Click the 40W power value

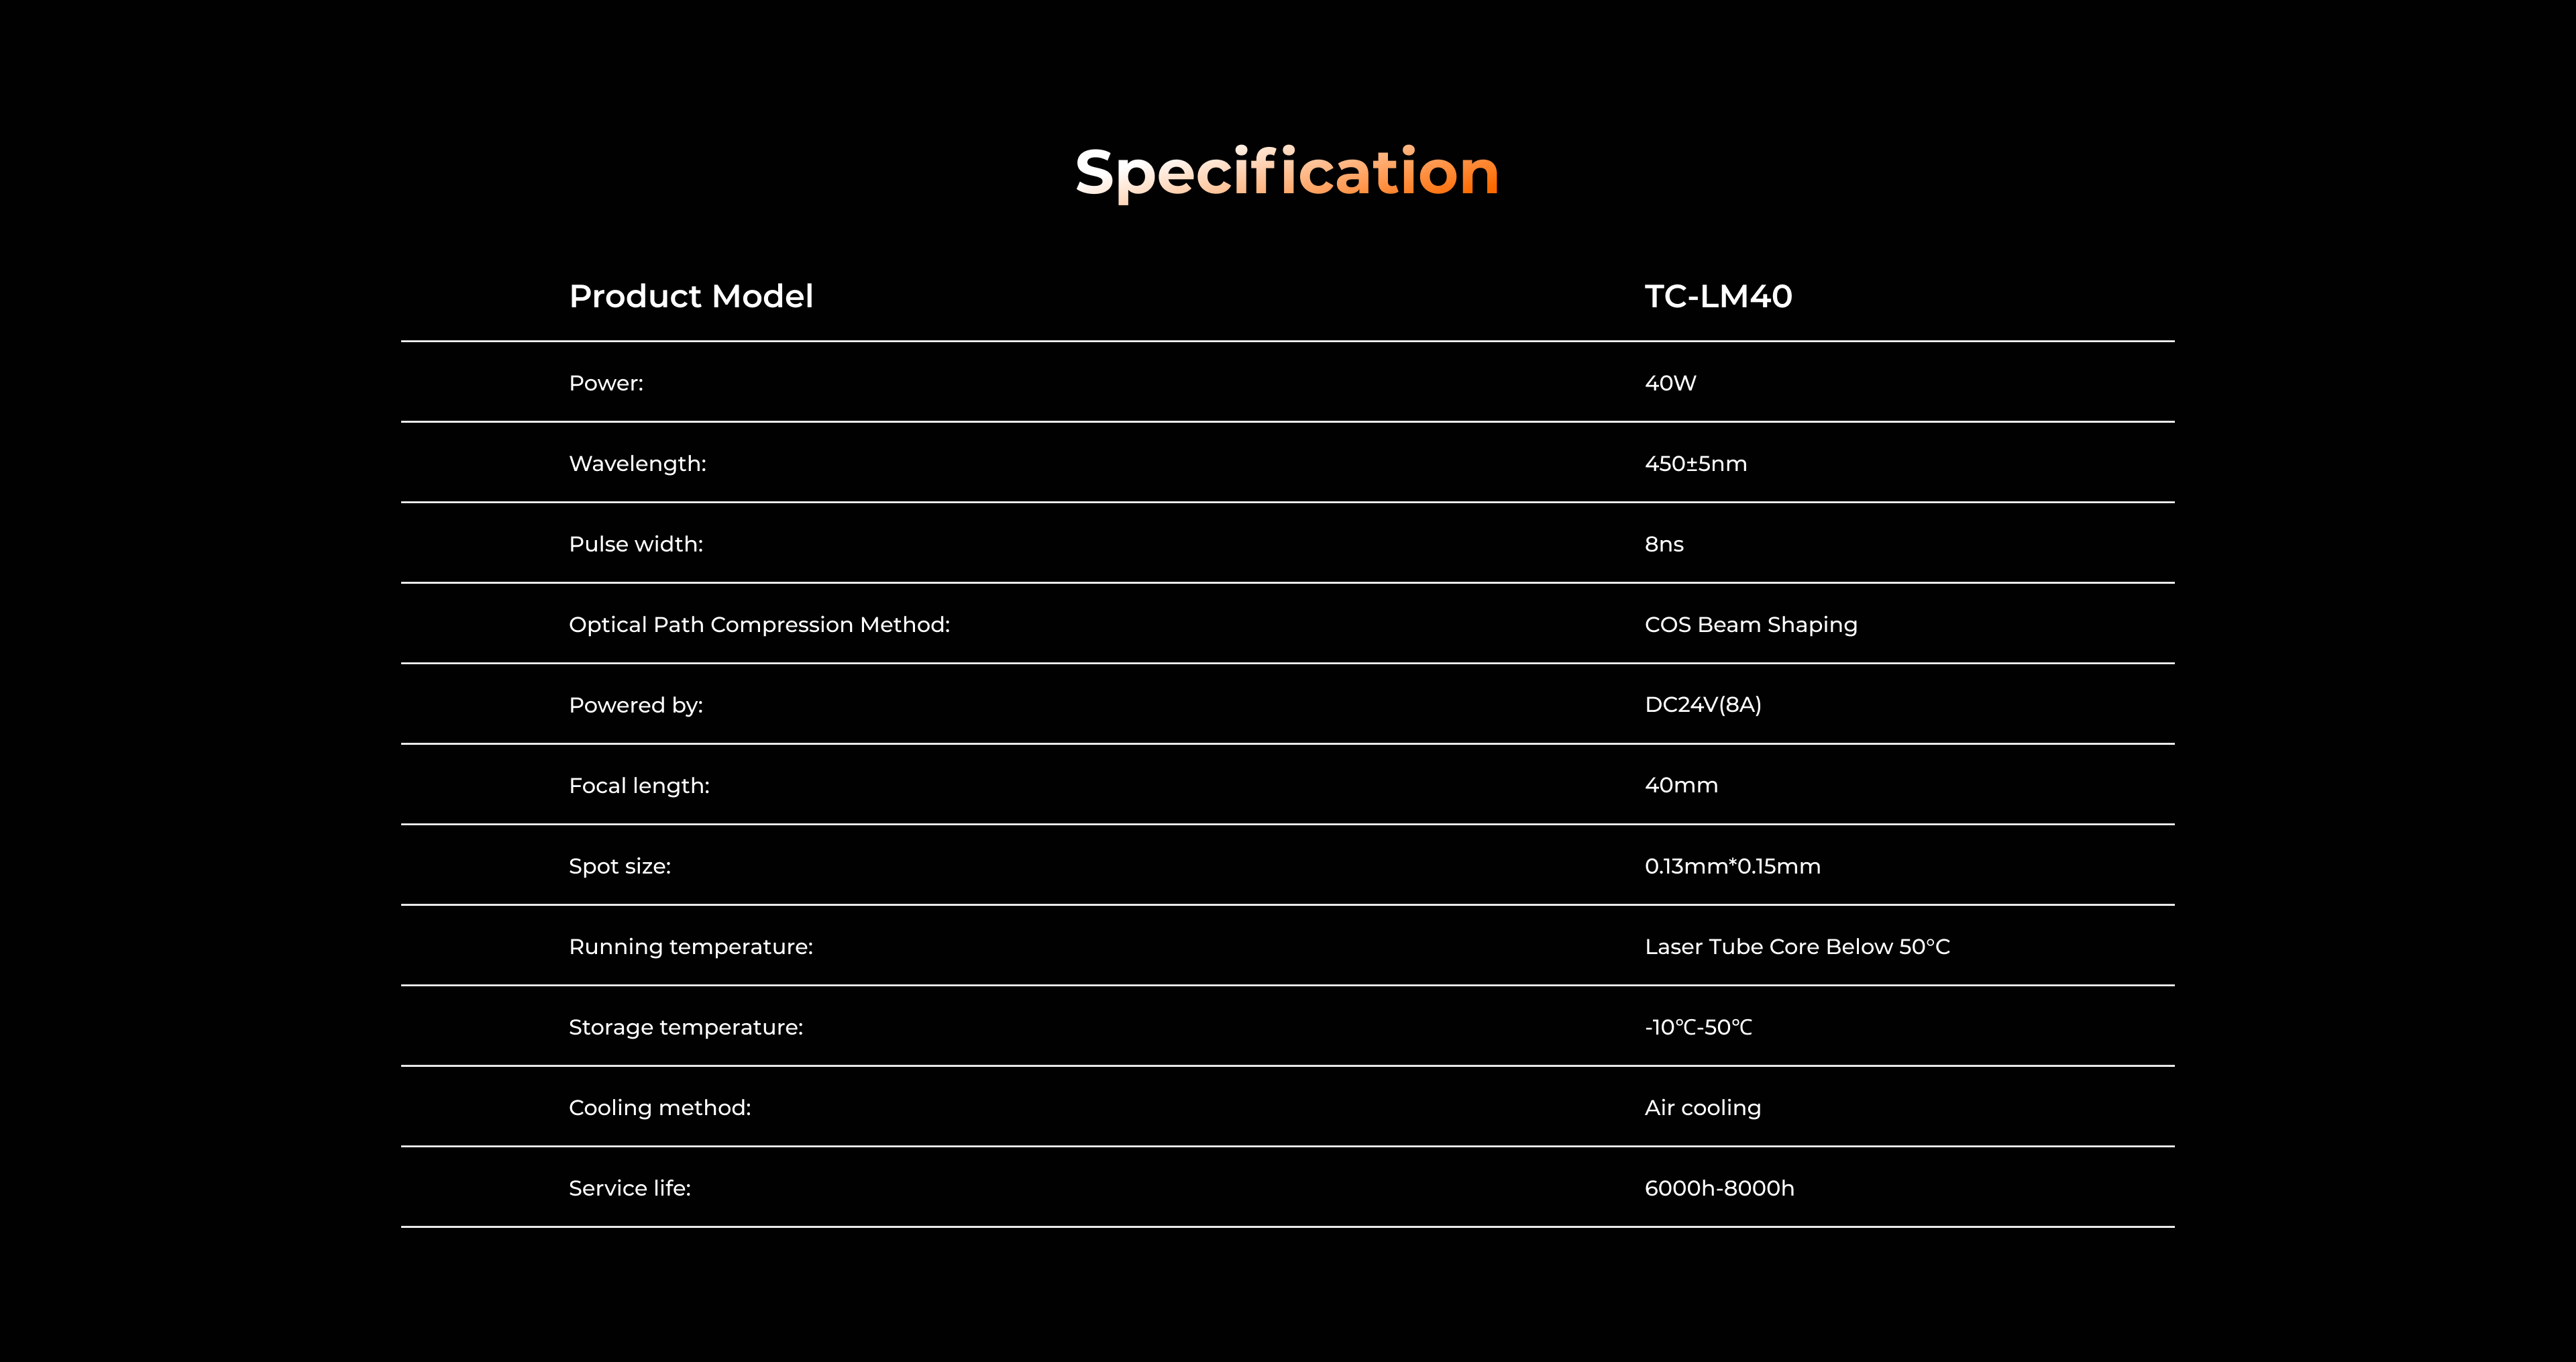(x=1670, y=383)
